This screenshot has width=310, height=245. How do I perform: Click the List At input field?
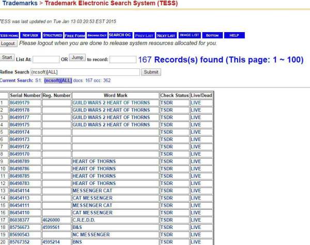click(x=46, y=60)
